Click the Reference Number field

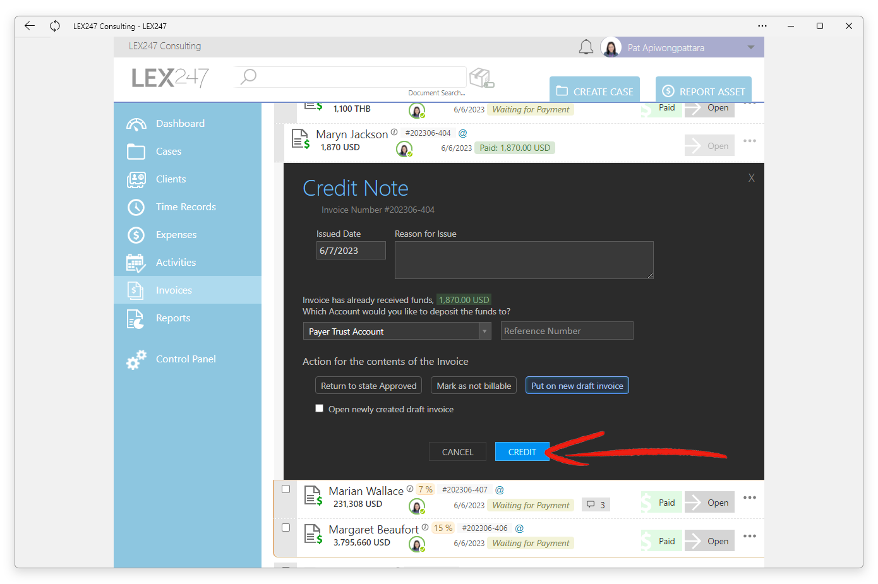(567, 331)
